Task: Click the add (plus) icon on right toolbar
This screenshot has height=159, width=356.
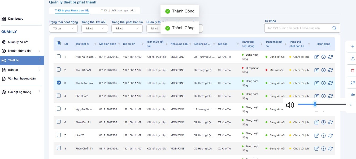Action: click(x=353, y=46)
